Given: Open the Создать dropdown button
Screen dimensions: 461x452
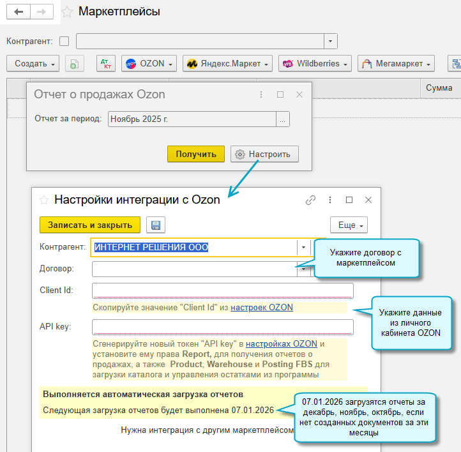Looking at the screenshot, I should coord(33,63).
